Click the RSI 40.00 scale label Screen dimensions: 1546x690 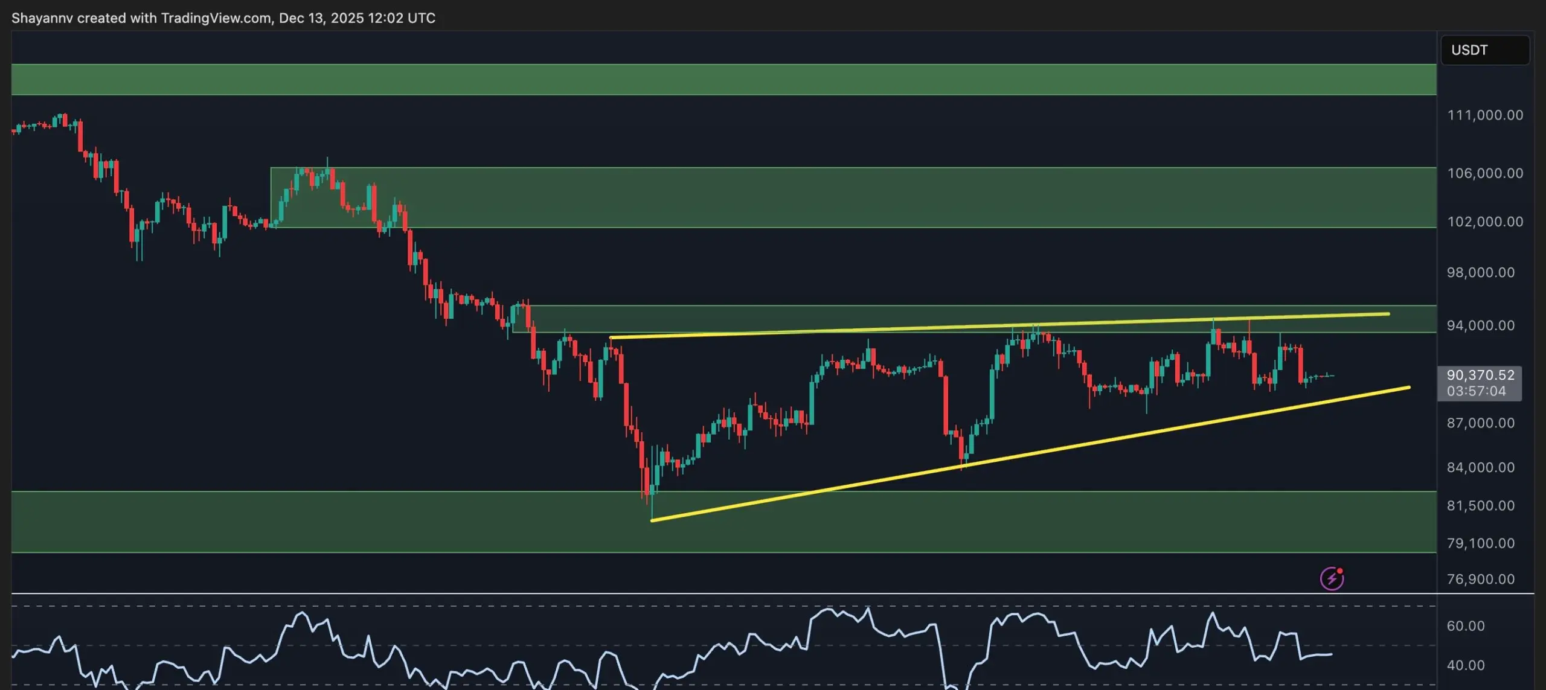tap(1465, 665)
